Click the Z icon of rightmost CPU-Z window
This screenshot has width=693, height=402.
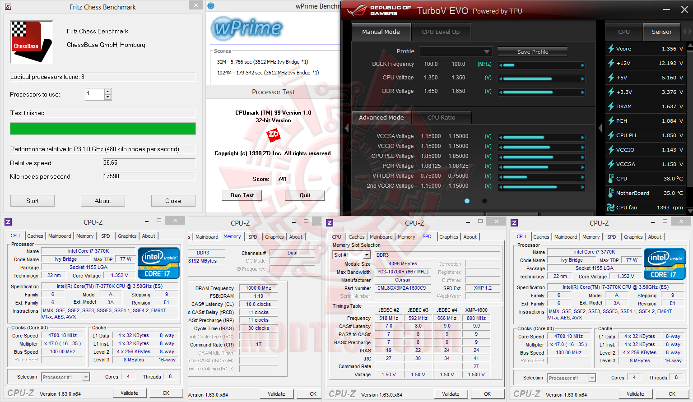pyautogui.click(x=514, y=223)
